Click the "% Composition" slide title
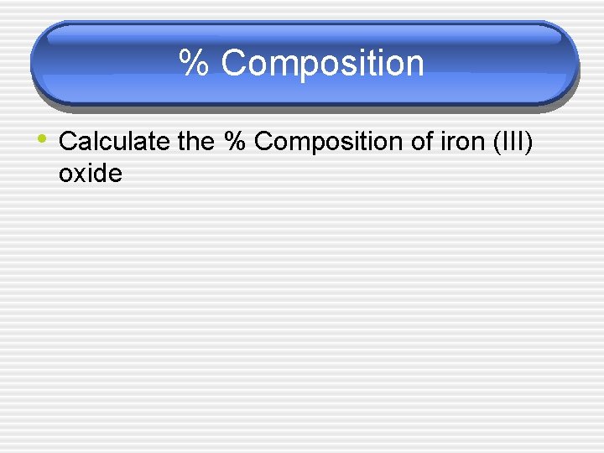The image size is (604, 453). [302, 64]
